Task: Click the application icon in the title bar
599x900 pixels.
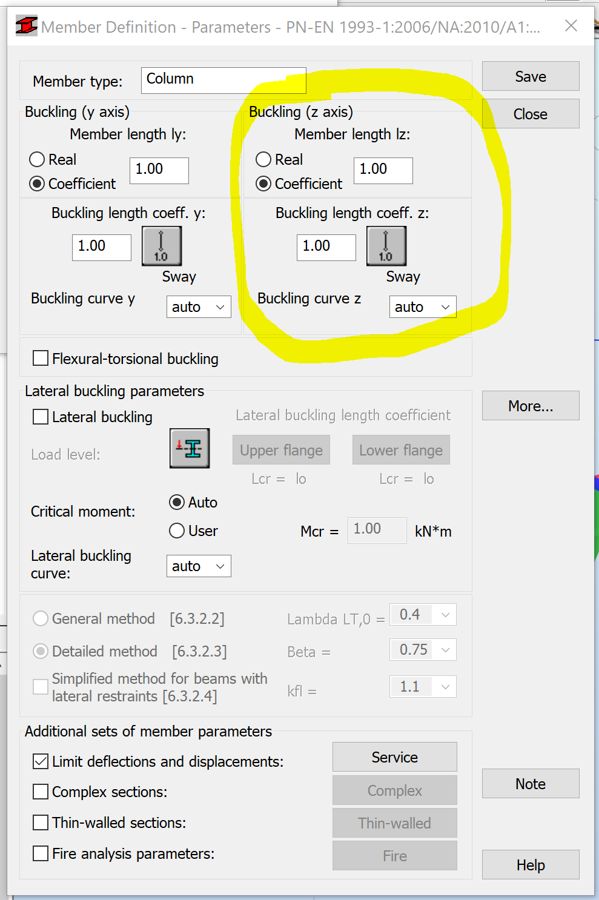Action: (x=27, y=26)
